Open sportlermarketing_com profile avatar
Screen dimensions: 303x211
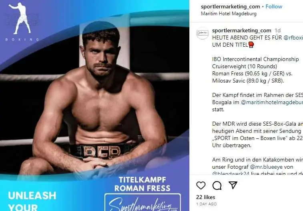pyautogui.click(x=202, y=34)
